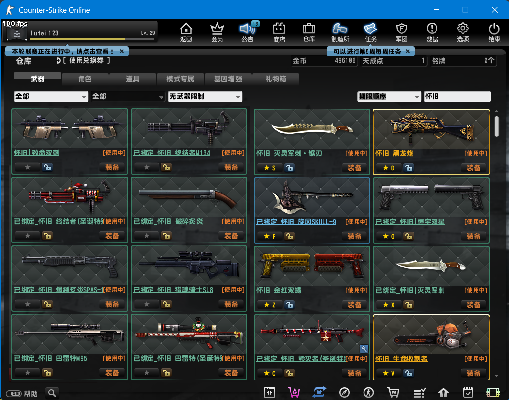Click the inventory scrollbar handle
509x400 pixels.
pos(497,127)
